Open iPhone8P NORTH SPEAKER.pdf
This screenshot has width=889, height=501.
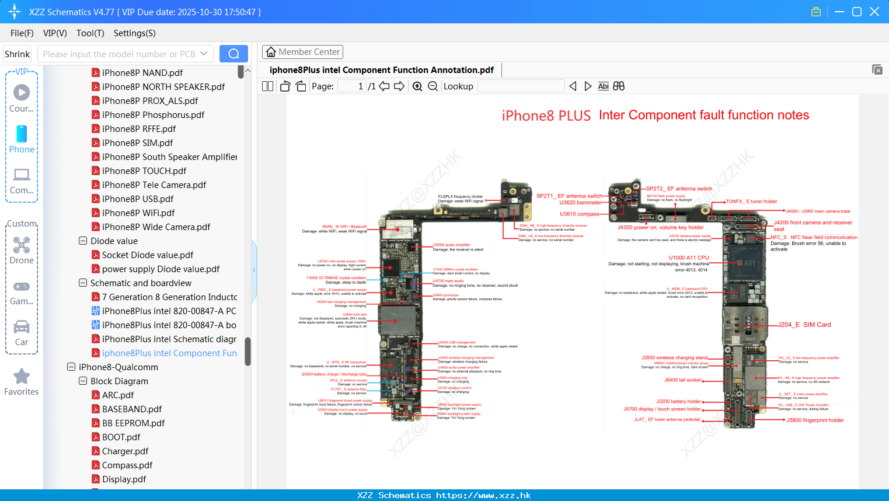click(163, 86)
